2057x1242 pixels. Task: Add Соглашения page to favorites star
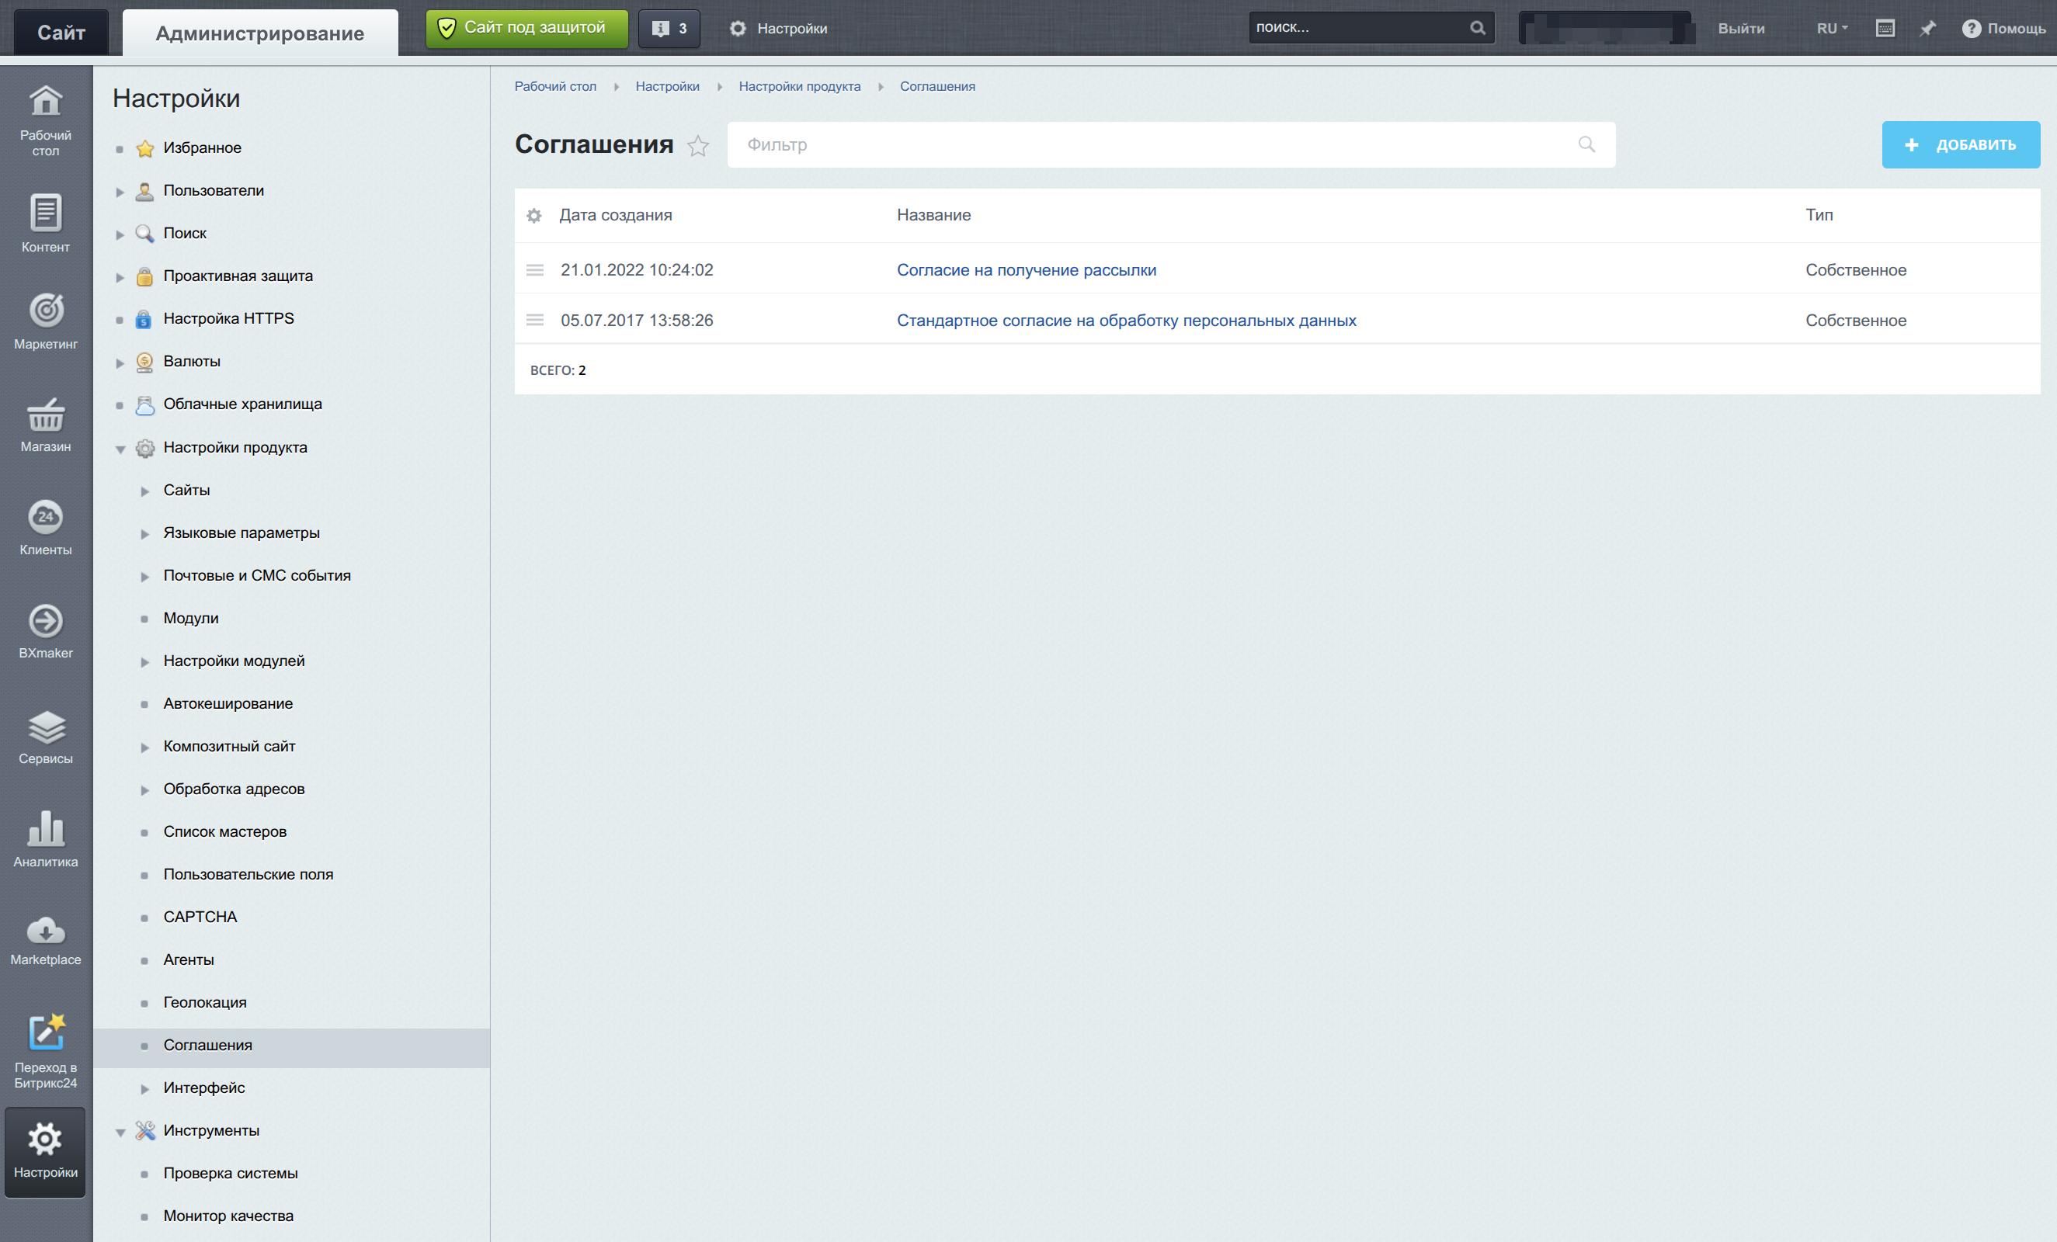698,146
